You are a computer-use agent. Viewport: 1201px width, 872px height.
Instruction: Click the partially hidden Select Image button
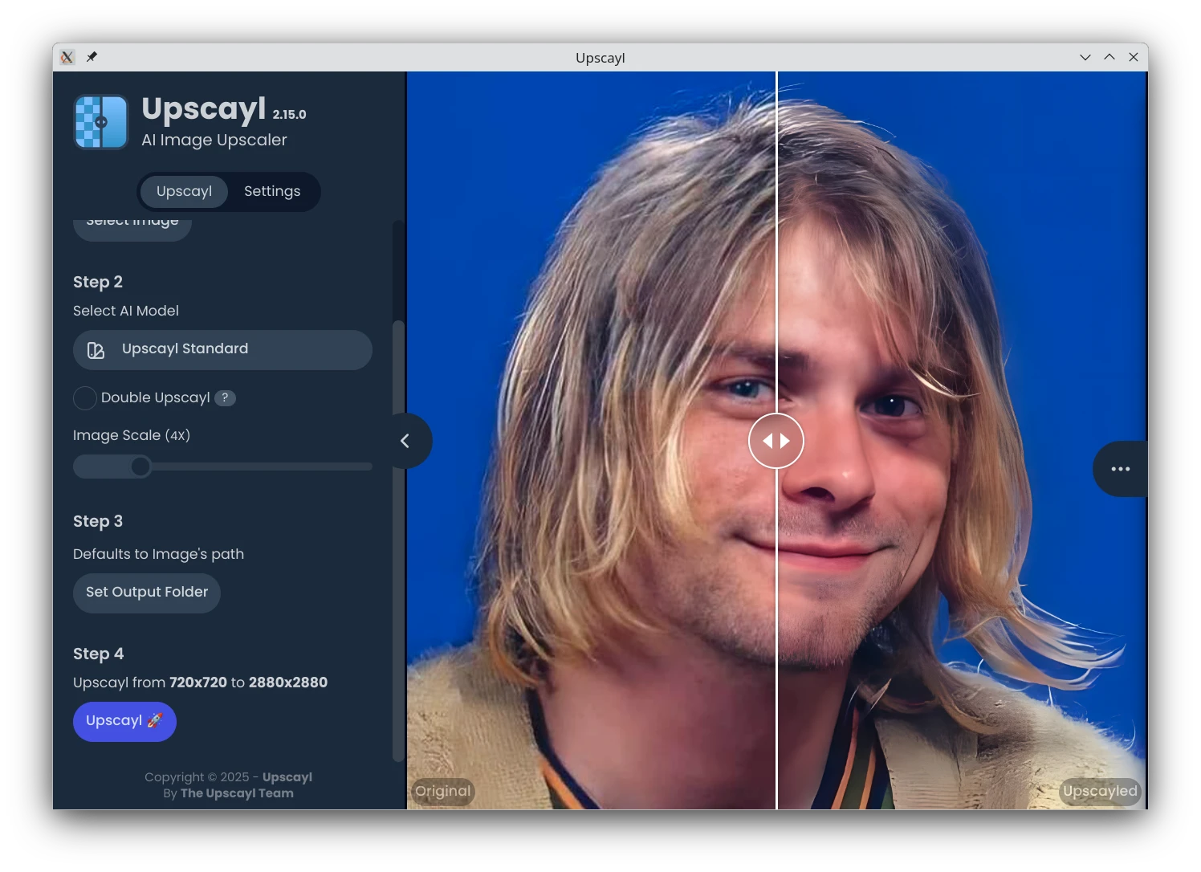(132, 226)
